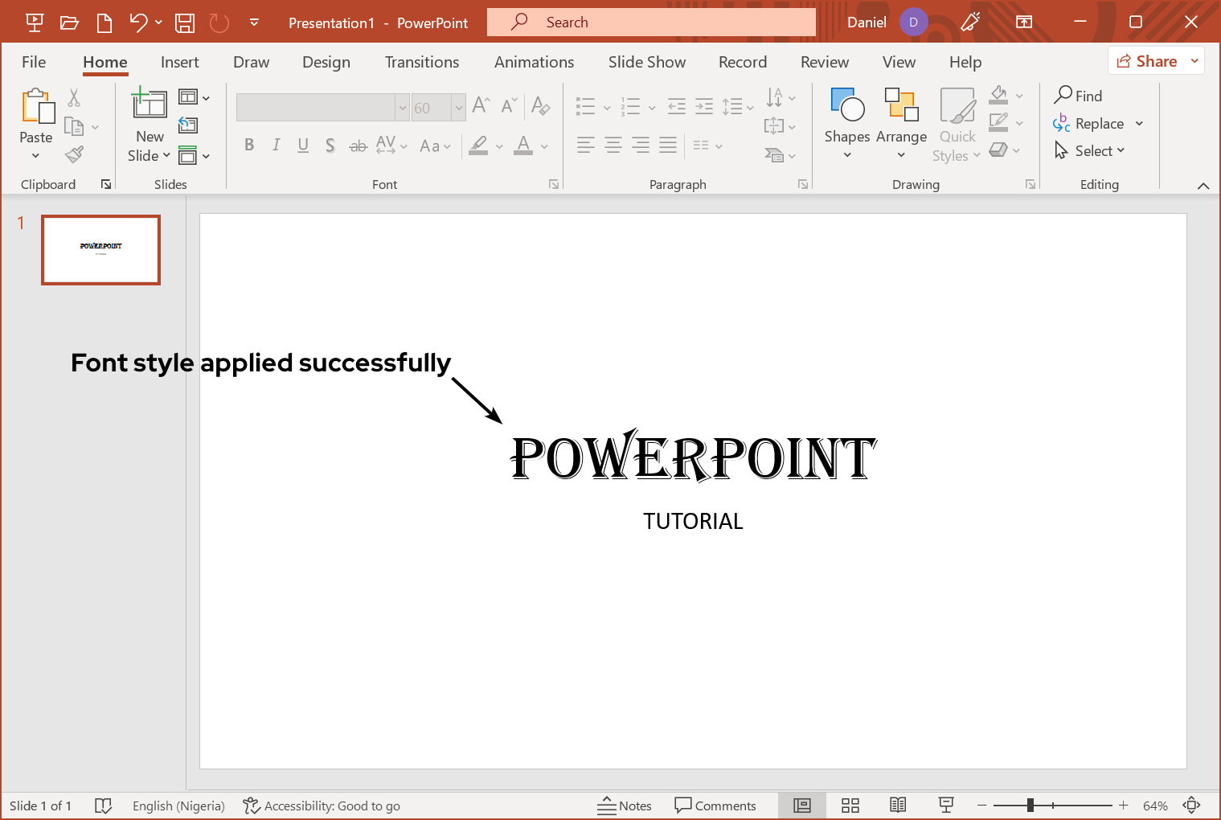The height and width of the screenshot is (820, 1221).
Task: Select the Format Painter tool
Action: point(74,154)
